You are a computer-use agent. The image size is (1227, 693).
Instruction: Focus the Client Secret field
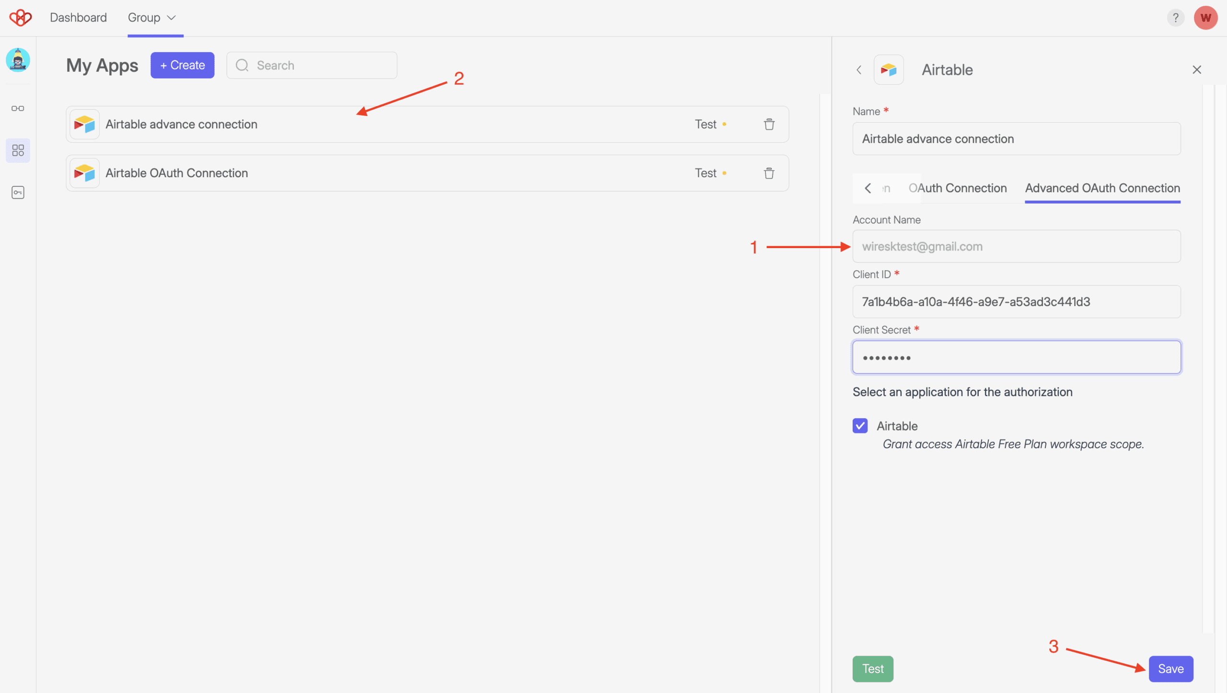[x=1017, y=357]
